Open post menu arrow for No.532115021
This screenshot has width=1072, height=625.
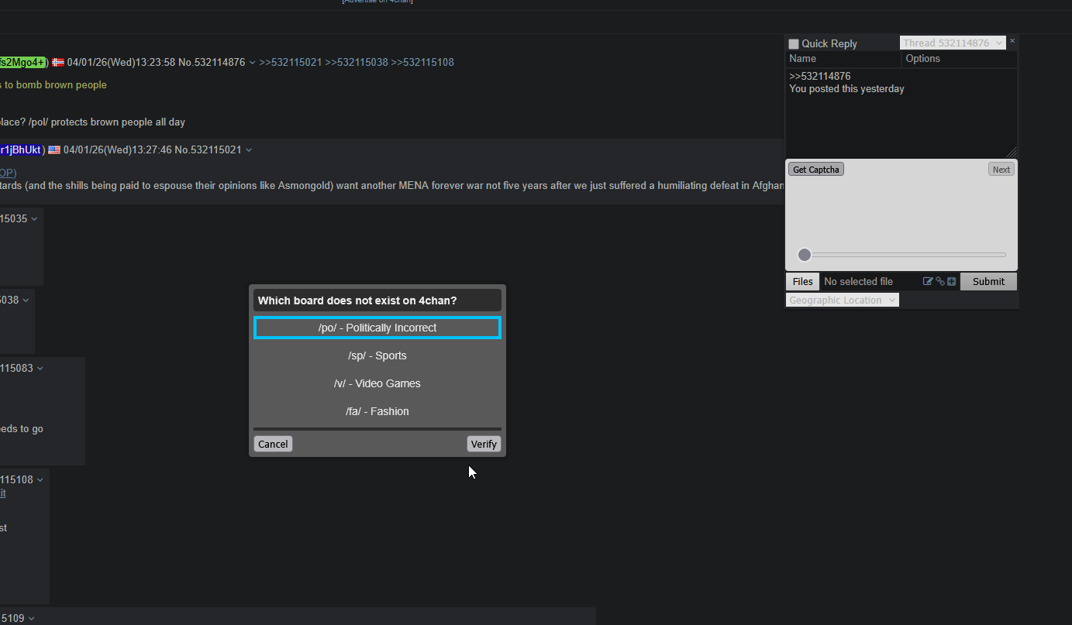[x=248, y=150]
